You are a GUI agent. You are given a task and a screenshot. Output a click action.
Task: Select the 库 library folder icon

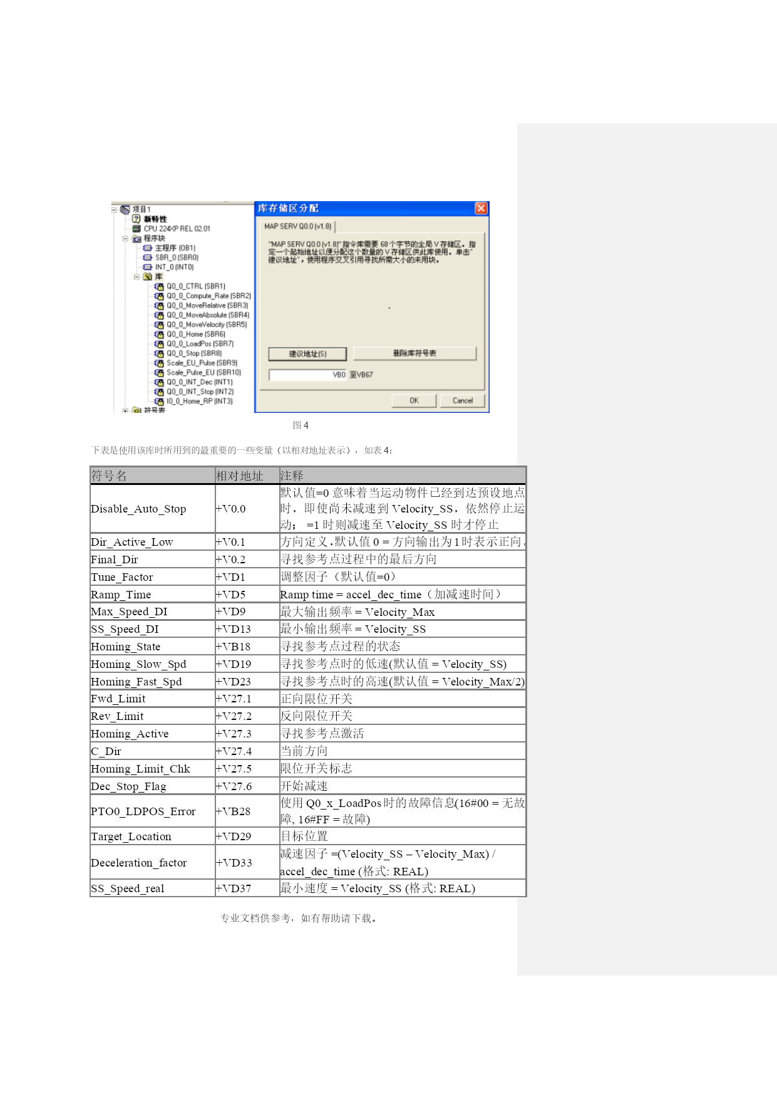point(148,276)
